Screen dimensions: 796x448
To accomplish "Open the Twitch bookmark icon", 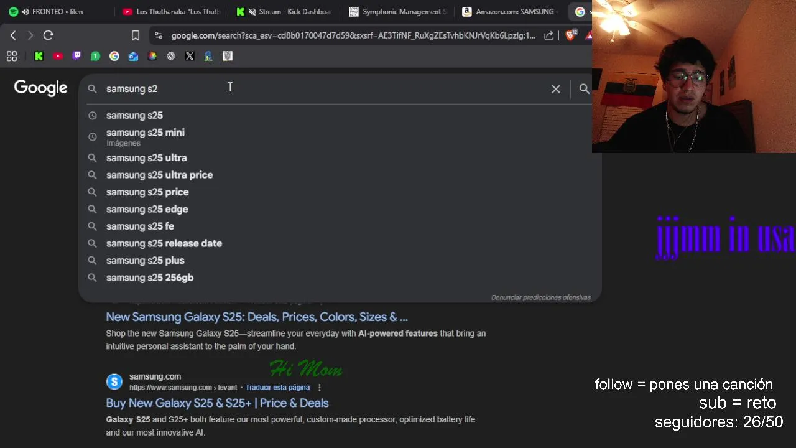I will pyautogui.click(x=76, y=56).
